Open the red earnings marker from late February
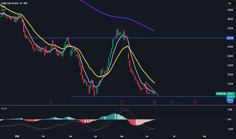The image size is (236, 139). [51, 103]
